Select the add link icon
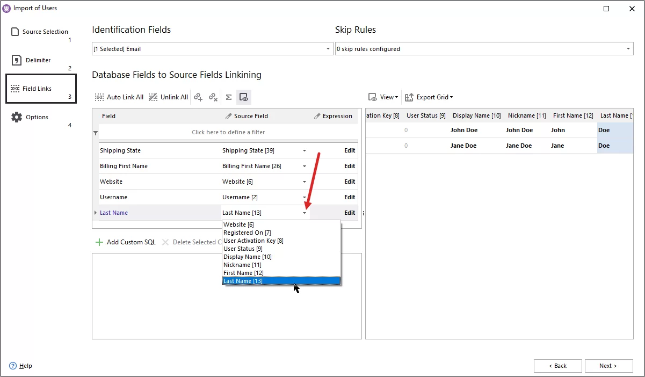 [198, 97]
